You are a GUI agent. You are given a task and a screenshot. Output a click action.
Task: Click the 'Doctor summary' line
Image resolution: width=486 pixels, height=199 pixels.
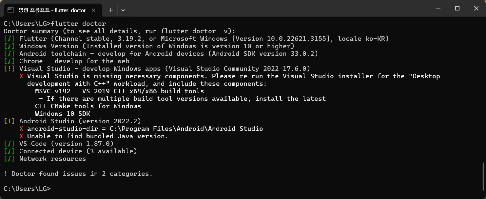pyautogui.click(x=120, y=31)
